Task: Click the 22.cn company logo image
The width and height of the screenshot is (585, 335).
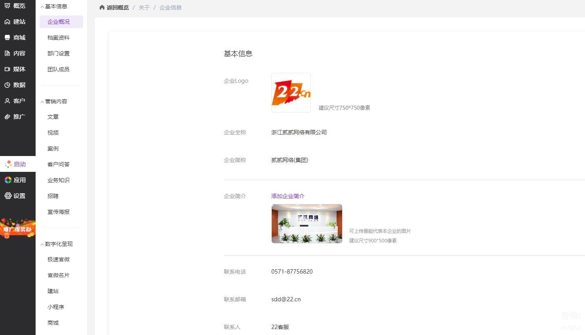Action: (291, 93)
